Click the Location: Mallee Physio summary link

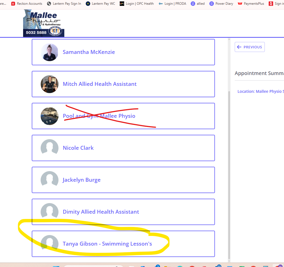[260, 91]
